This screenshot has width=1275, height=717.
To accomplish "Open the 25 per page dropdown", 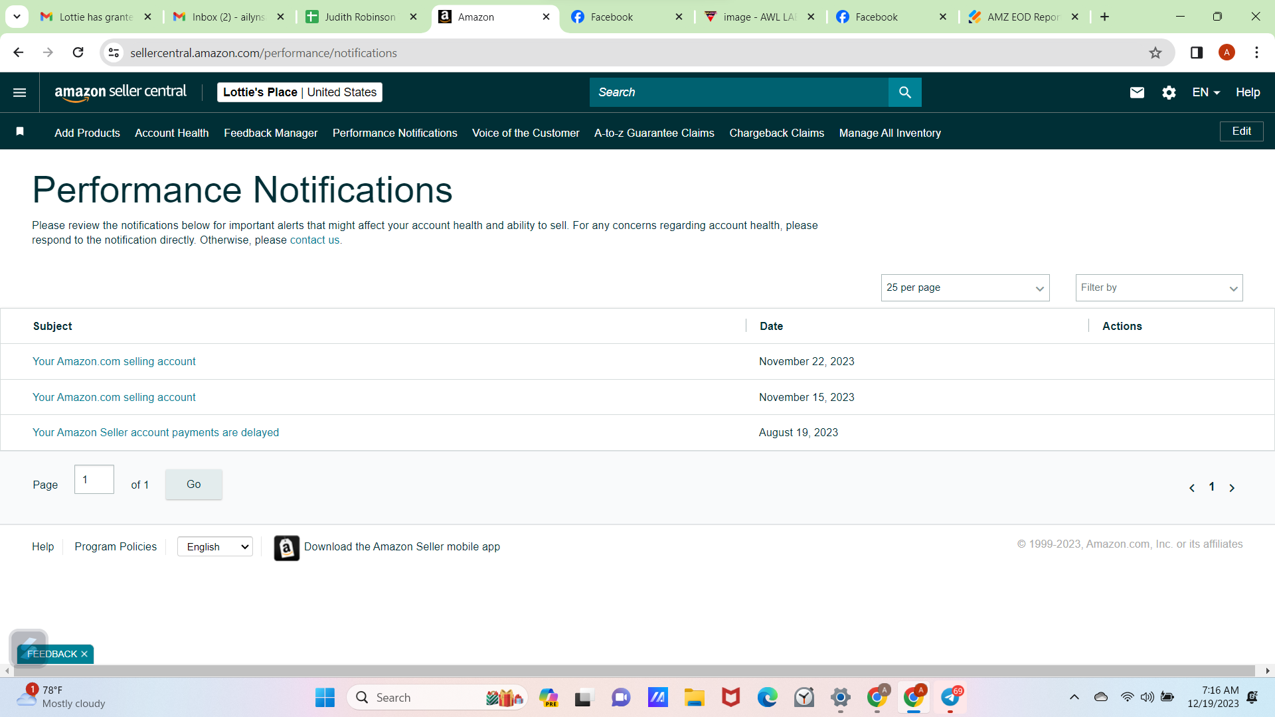I will coord(965,287).
